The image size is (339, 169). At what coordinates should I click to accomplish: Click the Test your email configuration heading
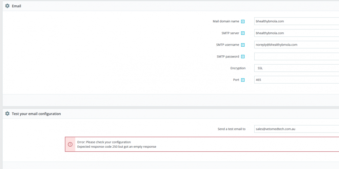[36, 114]
